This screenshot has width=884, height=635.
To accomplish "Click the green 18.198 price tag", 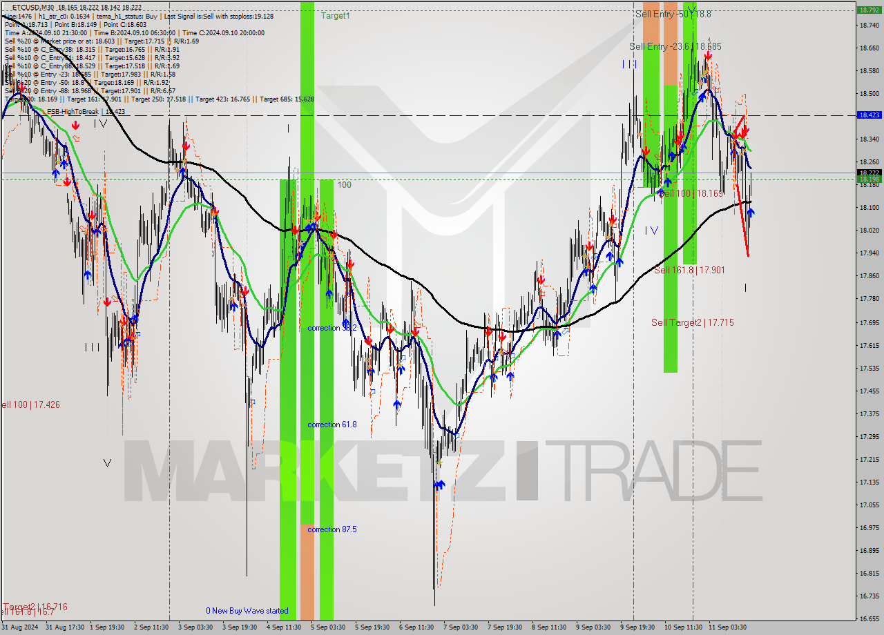I will point(868,179).
